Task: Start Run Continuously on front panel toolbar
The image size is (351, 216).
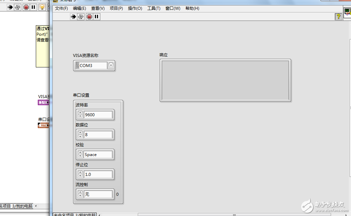Action: 81,17
